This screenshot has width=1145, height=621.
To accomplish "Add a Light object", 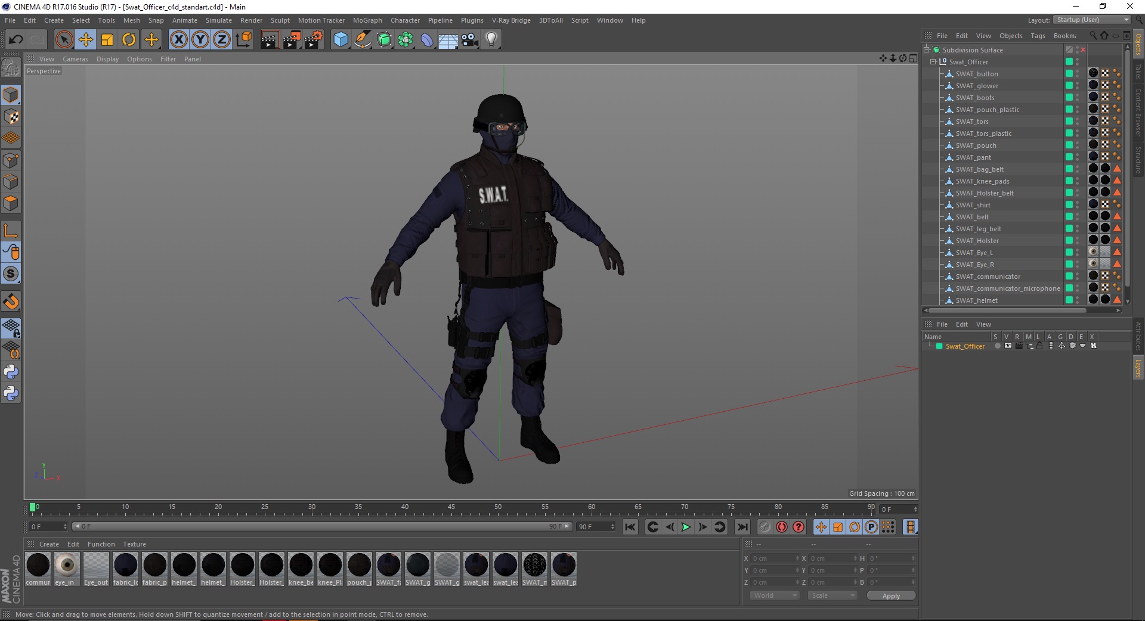I will 491,40.
